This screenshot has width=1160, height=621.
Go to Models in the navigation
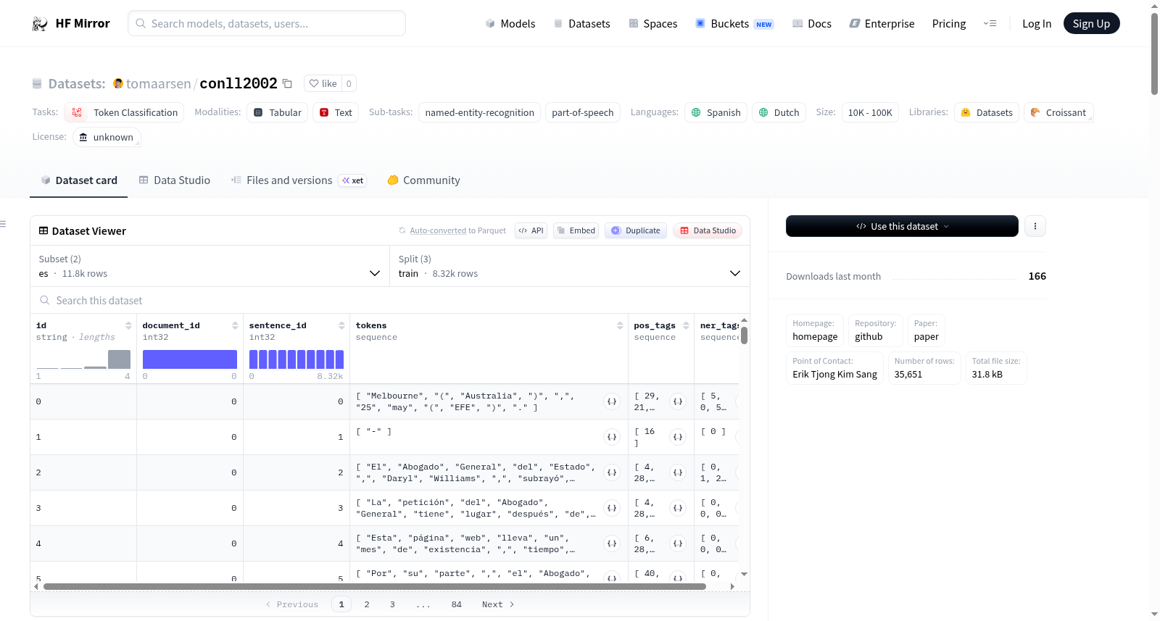tap(510, 24)
